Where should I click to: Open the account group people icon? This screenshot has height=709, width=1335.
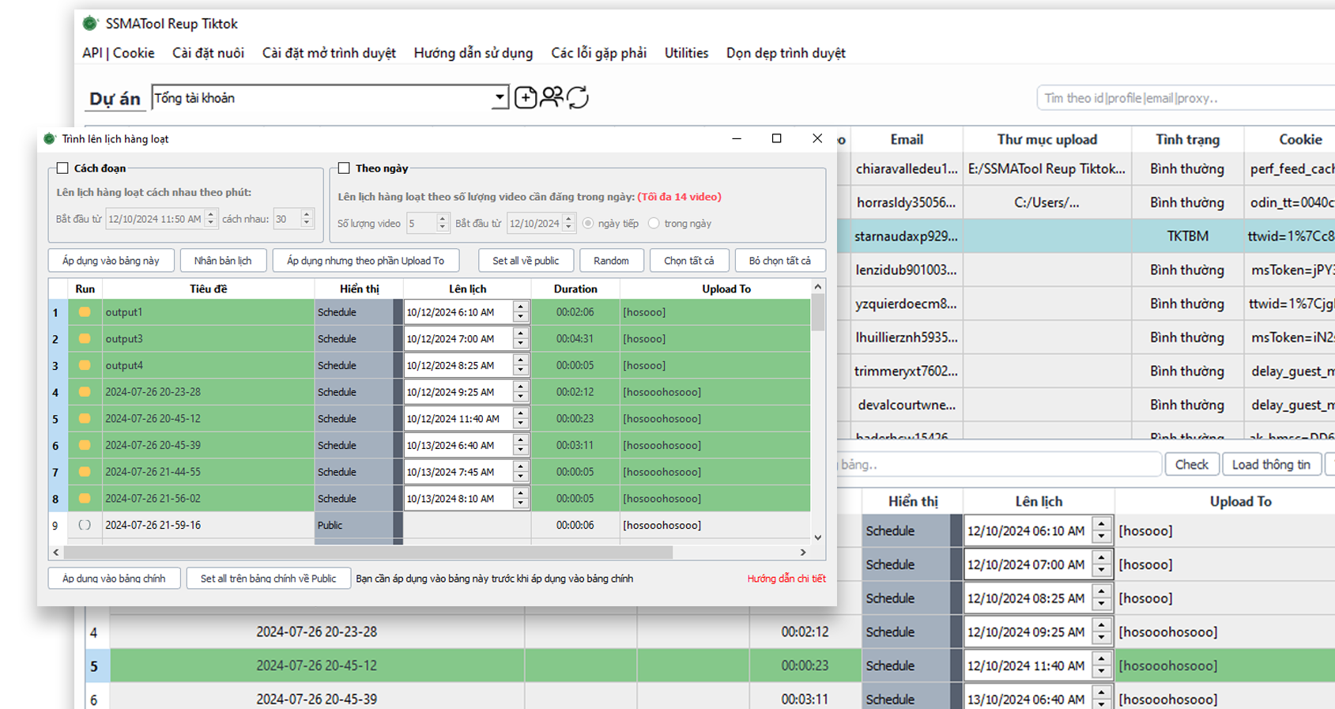tap(552, 97)
